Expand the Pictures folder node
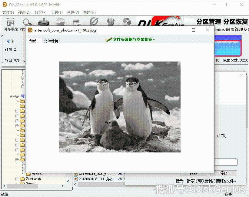The image size is (249, 197). pyautogui.click(x=17, y=179)
